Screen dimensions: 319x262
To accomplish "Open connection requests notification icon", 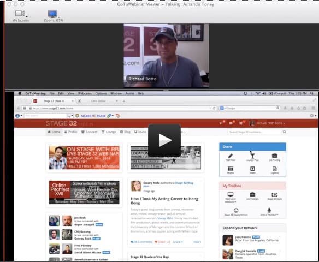I will pyautogui.click(x=222, y=123).
